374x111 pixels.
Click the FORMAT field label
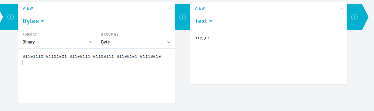(x=30, y=35)
